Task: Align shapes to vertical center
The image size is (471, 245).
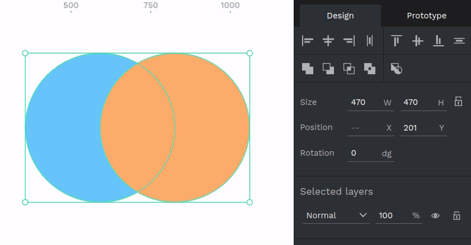Action: tap(417, 41)
